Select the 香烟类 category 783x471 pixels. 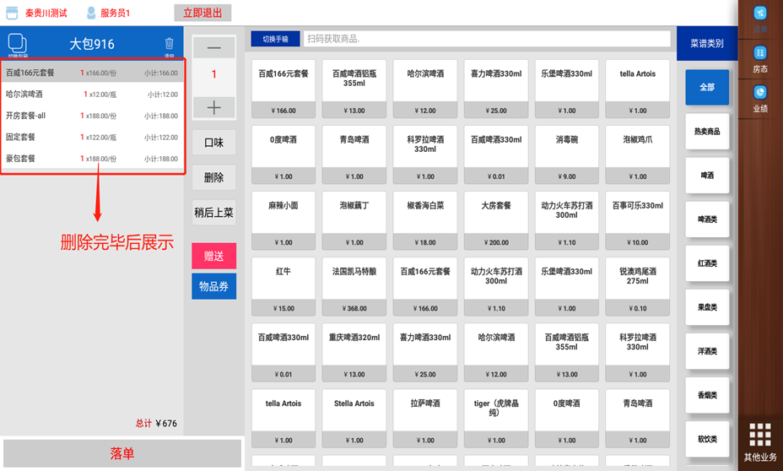point(707,395)
